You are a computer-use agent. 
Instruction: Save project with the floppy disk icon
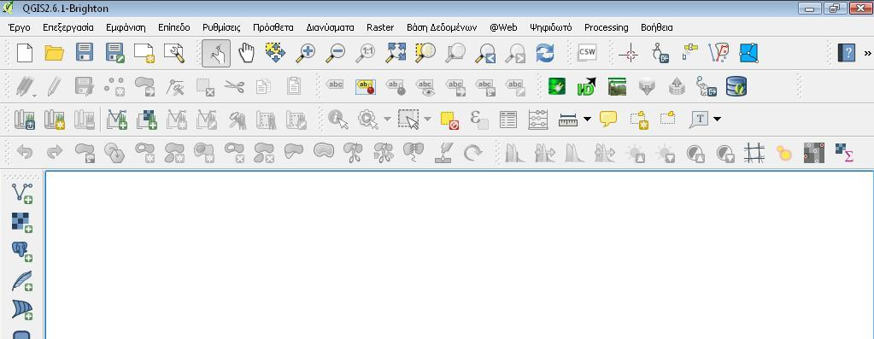[85, 53]
